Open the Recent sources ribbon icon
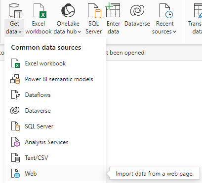The image size is (202, 183). pyautogui.click(x=166, y=11)
